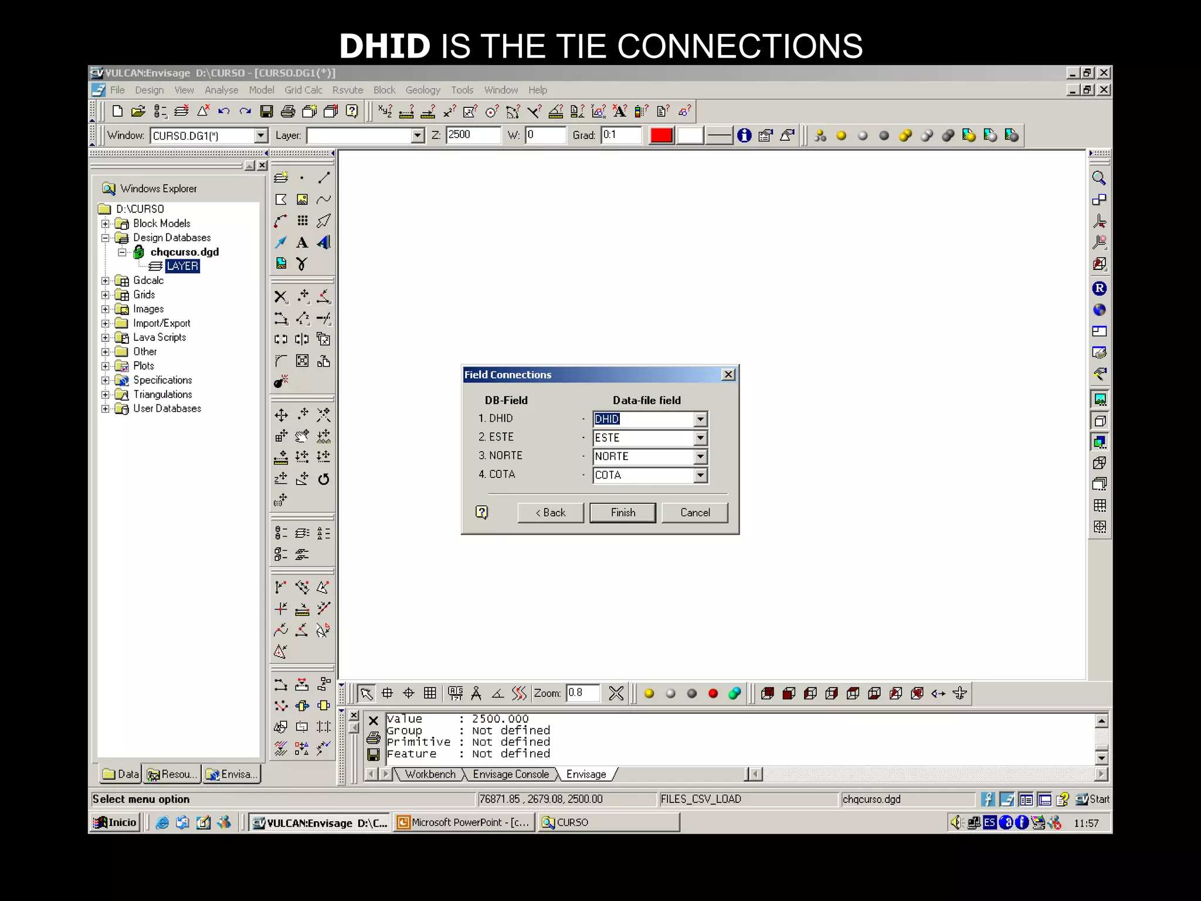
Task: Click the Open file folder icon
Action: [x=138, y=111]
